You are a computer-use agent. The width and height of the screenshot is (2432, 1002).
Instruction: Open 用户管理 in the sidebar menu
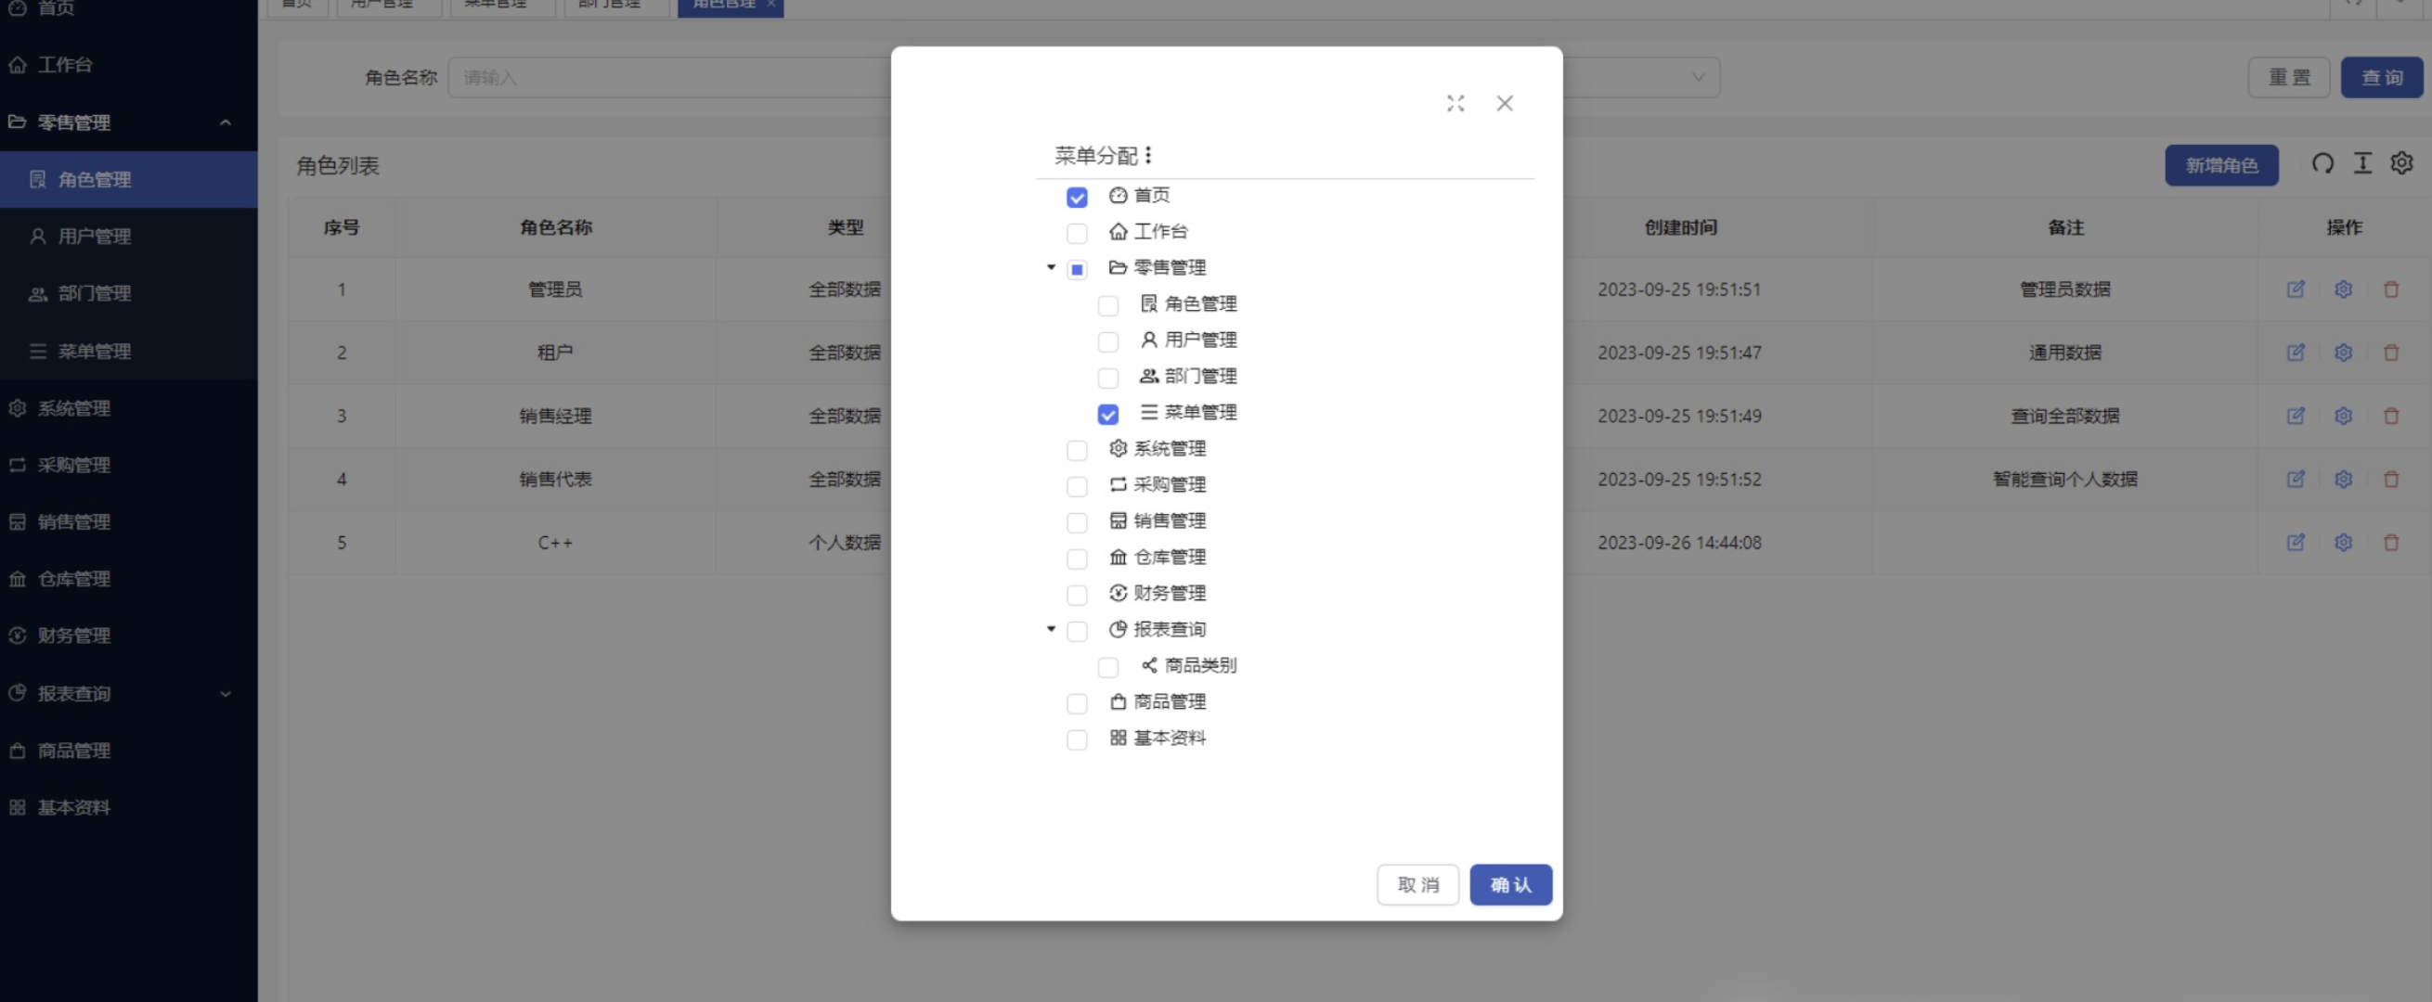click(94, 237)
